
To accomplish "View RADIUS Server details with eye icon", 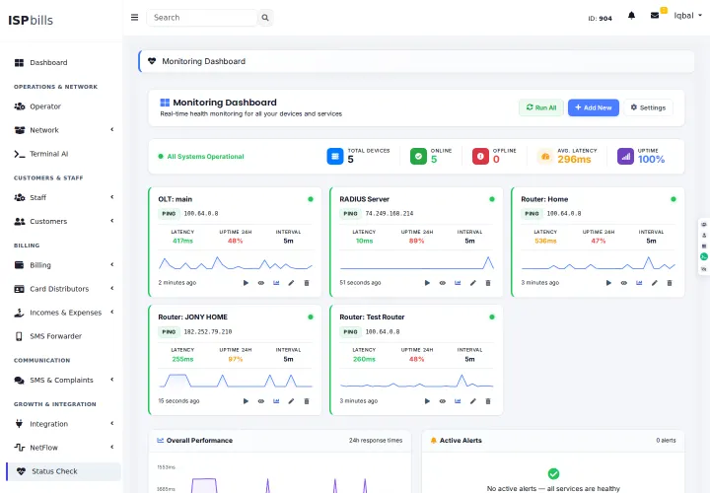I will (443, 283).
